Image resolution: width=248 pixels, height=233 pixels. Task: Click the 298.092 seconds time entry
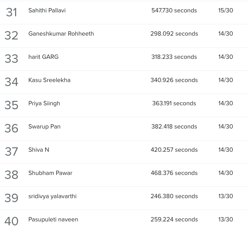[174, 34]
